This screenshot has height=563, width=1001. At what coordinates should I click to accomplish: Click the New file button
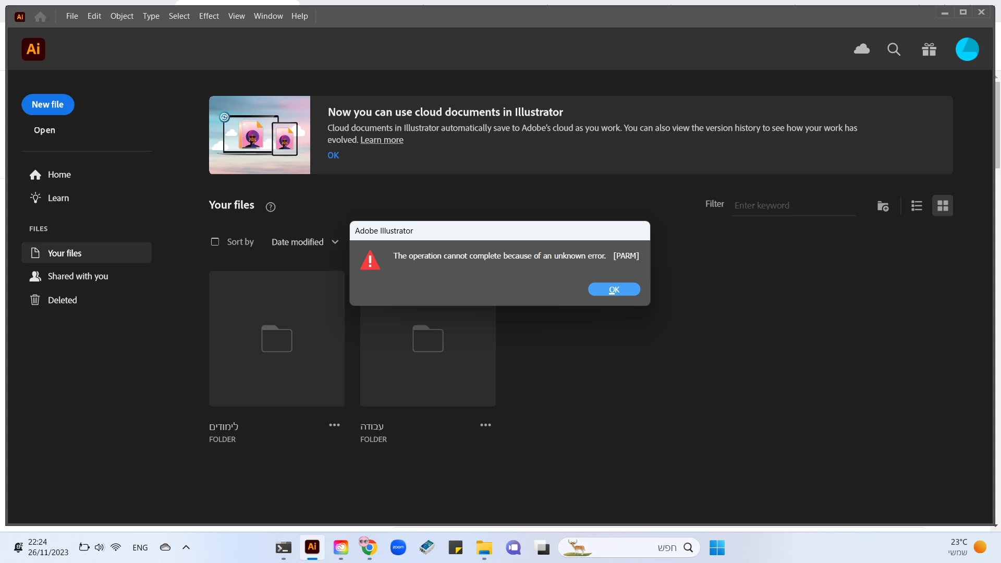(x=47, y=104)
